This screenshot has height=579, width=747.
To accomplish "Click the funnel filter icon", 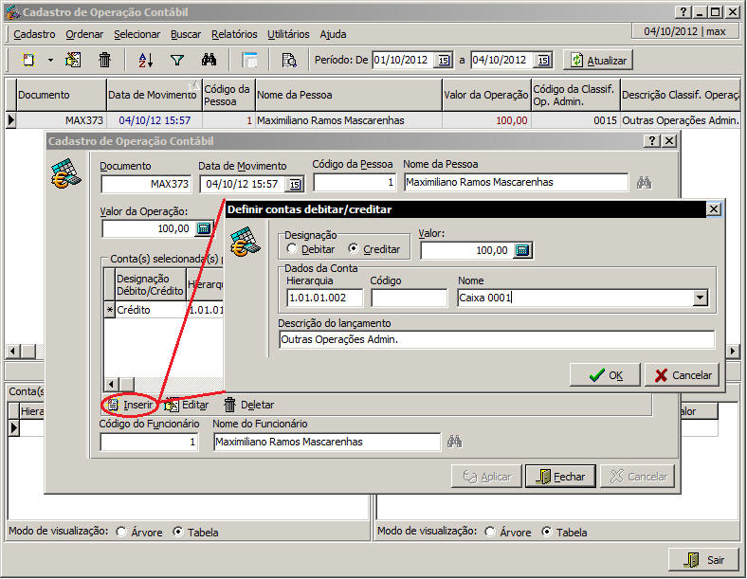I will [x=176, y=60].
